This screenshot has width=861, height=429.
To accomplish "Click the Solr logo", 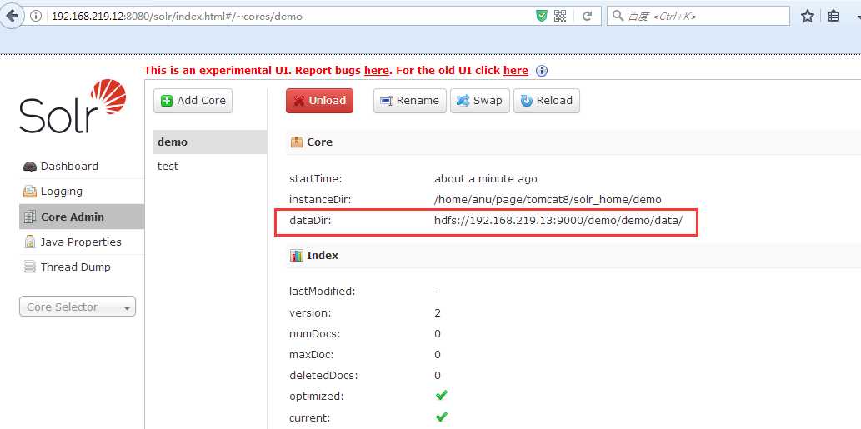I will (x=73, y=107).
